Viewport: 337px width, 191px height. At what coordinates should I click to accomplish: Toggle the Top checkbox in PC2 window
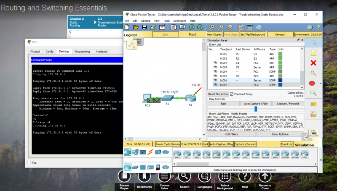click(29, 162)
